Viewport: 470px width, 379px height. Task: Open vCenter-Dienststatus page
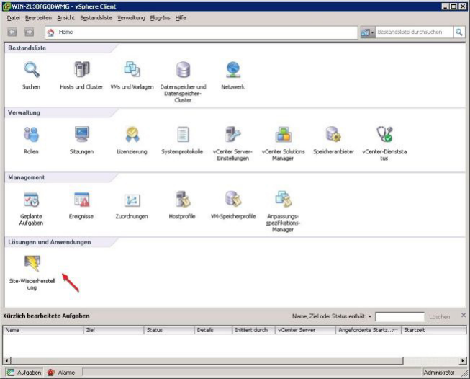(384, 143)
